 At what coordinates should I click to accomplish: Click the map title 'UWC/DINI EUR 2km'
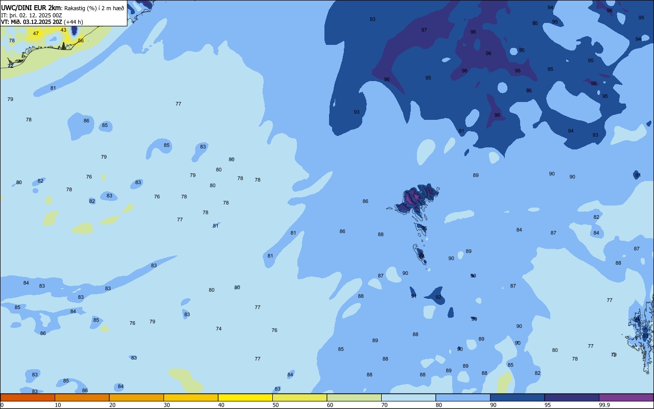(x=31, y=8)
